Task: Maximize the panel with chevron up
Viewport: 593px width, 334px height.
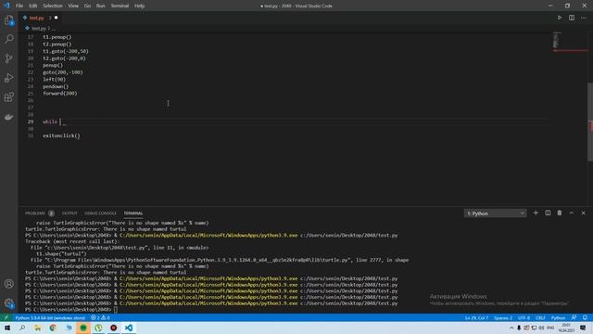Action: click(x=572, y=213)
